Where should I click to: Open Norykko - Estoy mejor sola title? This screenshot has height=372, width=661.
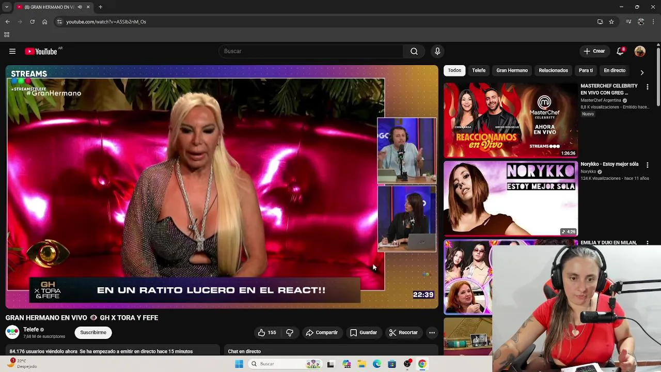(x=609, y=164)
